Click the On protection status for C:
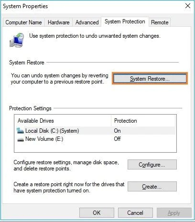This screenshot has height=222, width=195. tap(117, 131)
